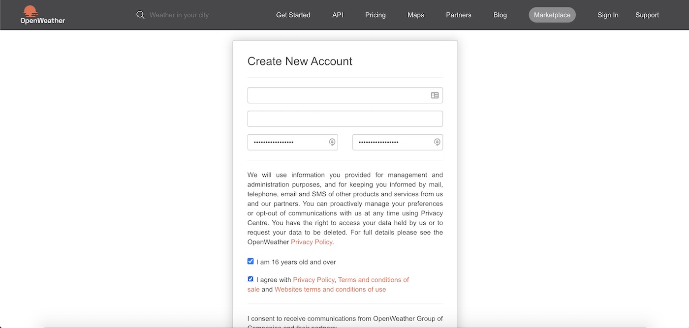Visit the Partners page
The height and width of the screenshot is (328, 689).
point(458,15)
